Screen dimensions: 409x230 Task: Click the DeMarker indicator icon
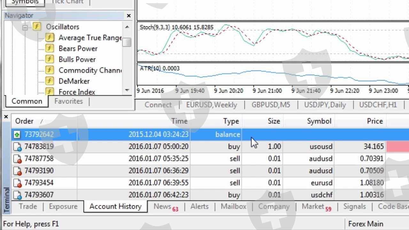pyautogui.click(x=49, y=81)
